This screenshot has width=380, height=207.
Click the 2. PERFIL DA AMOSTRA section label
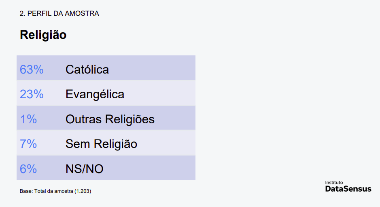coord(59,14)
